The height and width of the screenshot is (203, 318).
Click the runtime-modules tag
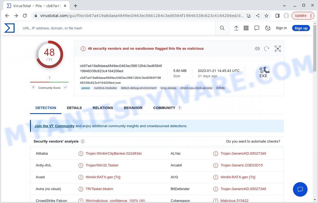[105, 88]
